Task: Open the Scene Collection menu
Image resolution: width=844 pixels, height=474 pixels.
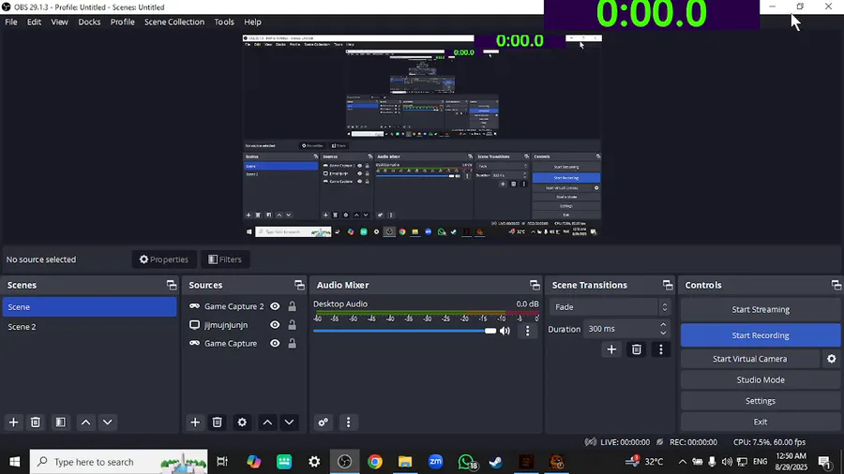Action: coord(174,22)
